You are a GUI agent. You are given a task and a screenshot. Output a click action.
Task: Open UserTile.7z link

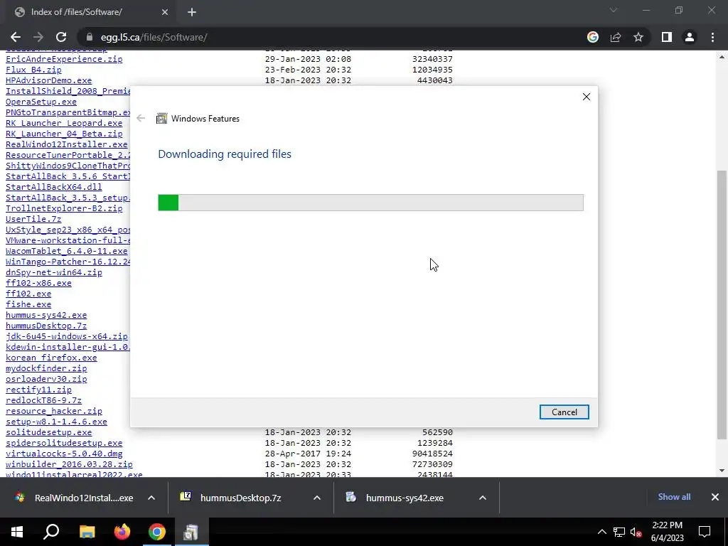coord(33,219)
